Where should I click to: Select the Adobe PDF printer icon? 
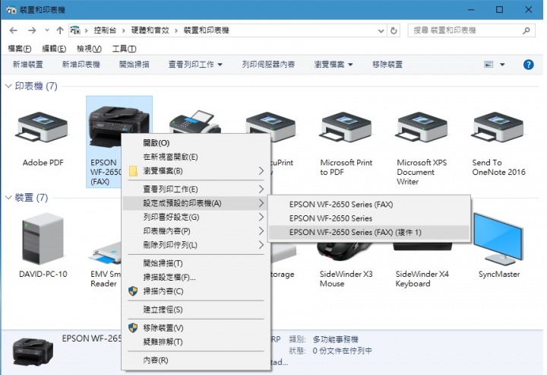pyautogui.click(x=43, y=128)
